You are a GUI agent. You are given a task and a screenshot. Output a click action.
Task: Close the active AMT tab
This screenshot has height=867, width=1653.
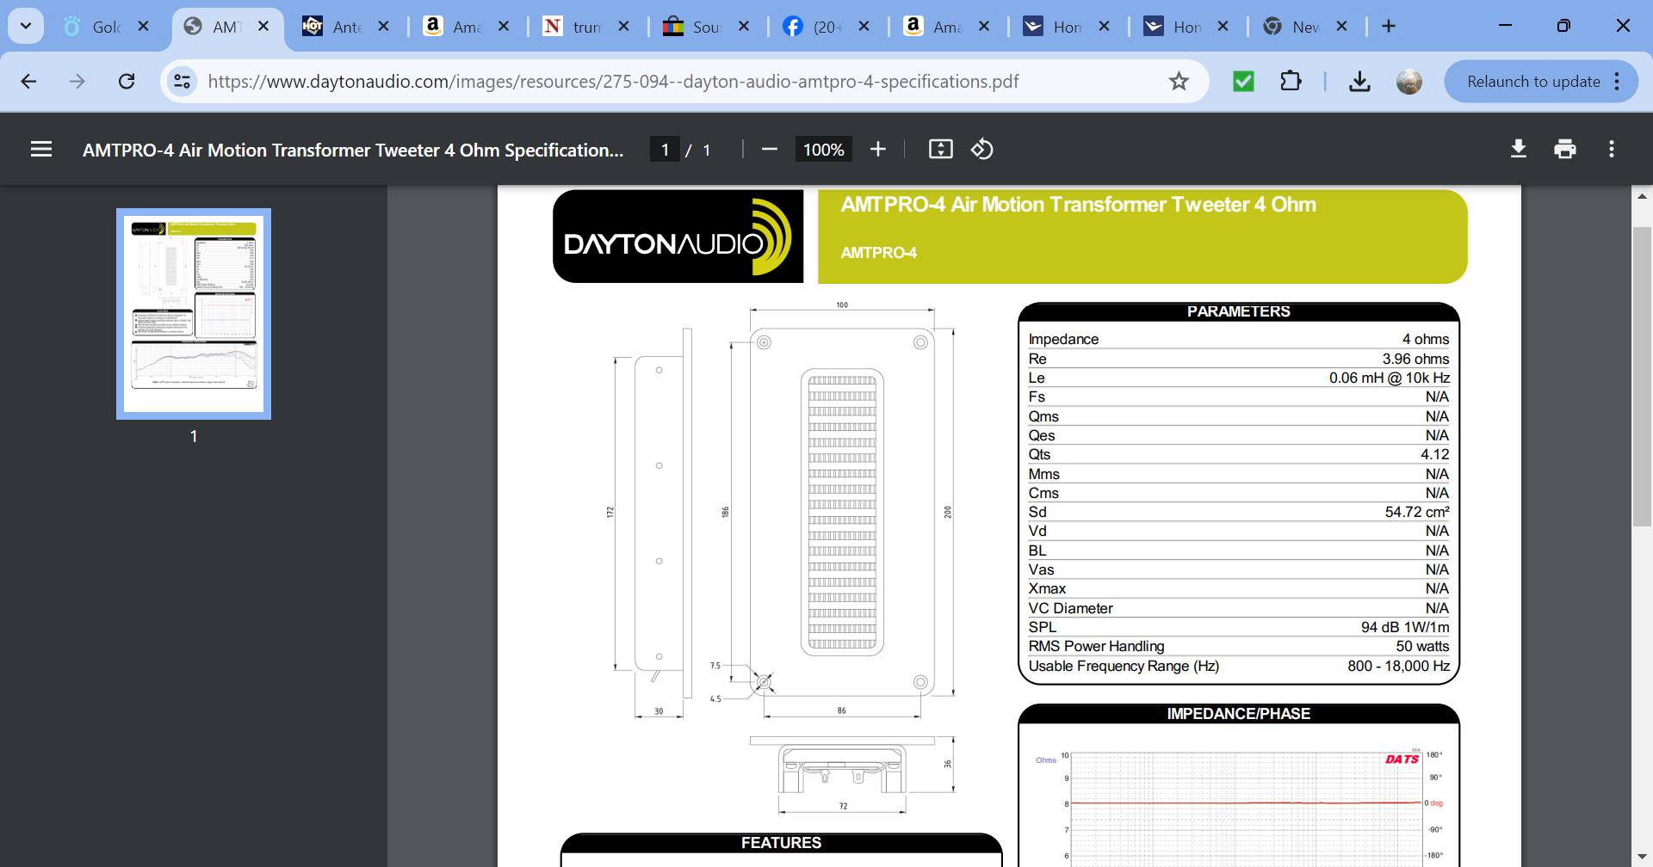click(264, 27)
